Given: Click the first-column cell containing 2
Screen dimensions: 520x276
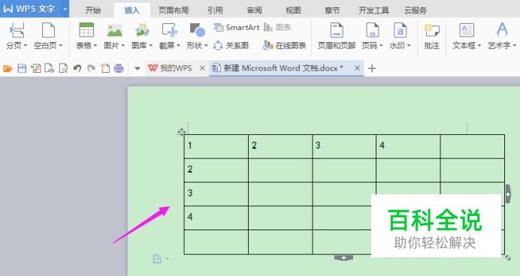Looking at the screenshot, I should point(216,170).
